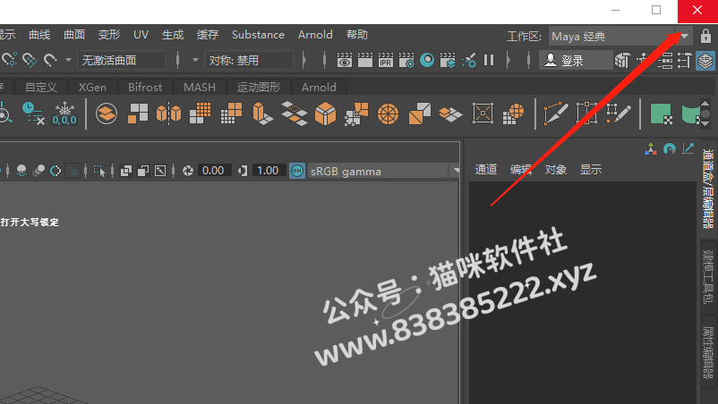
Task: Click the 登录 sign-in button
Action: point(576,60)
